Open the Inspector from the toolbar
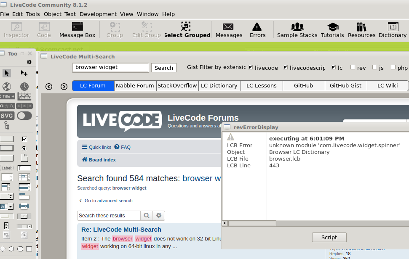The width and height of the screenshot is (409, 259). (16, 30)
